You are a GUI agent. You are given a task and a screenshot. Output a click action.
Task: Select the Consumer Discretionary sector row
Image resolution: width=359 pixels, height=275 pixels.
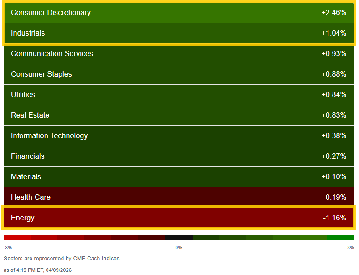[x=179, y=13]
